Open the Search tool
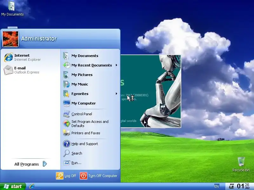 coord(90,153)
